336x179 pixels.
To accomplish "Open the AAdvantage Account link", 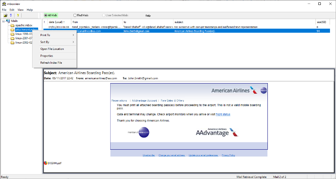I will point(144,101).
